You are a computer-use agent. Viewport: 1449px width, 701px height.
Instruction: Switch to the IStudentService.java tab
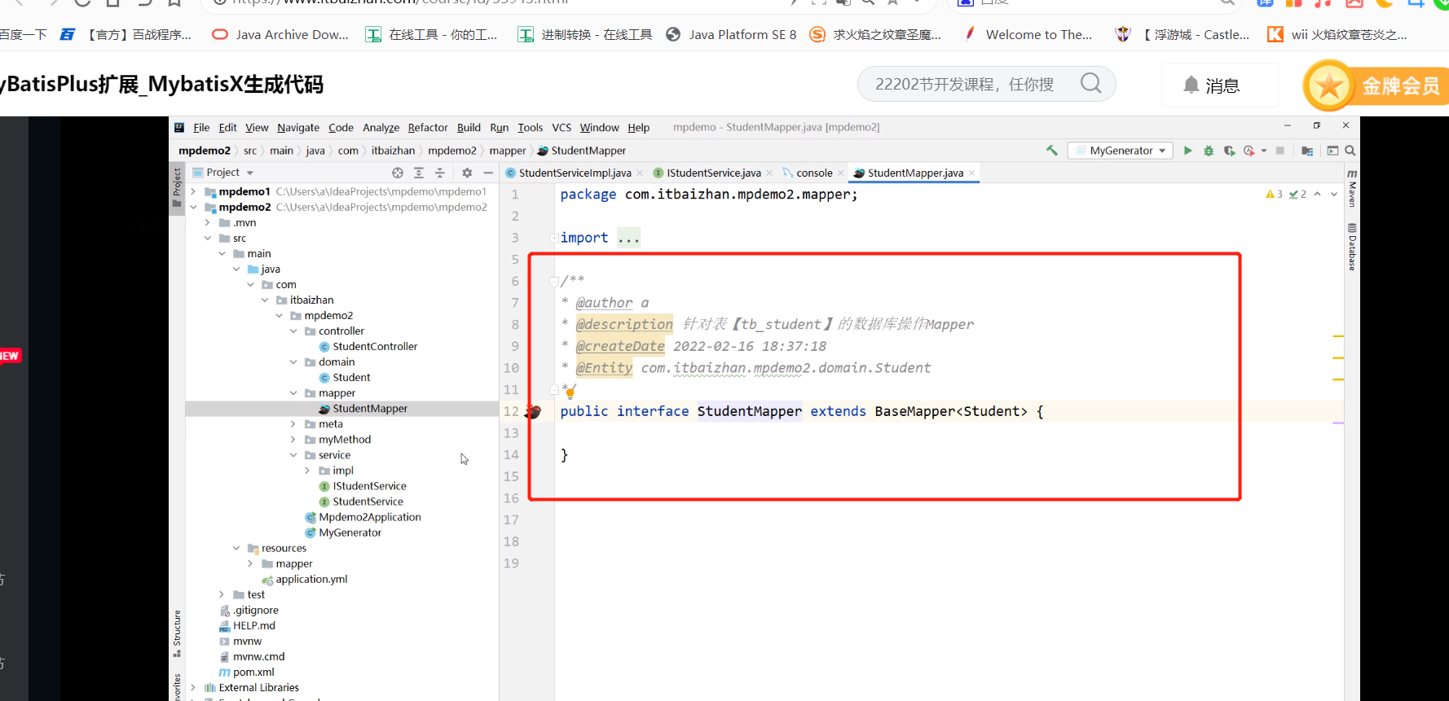(x=713, y=173)
